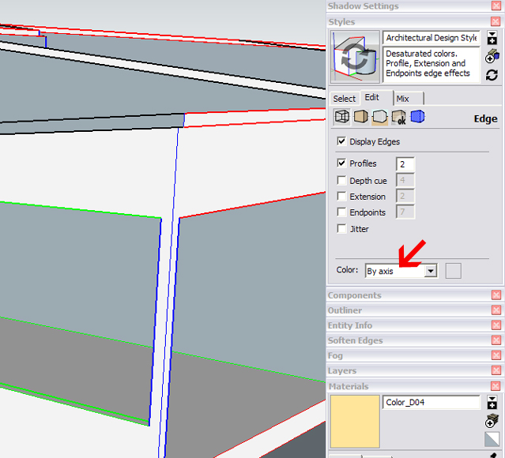Viewport: 505px width, 458px height.
Task: Enable the Depth cue checkbox
Action: (341, 181)
